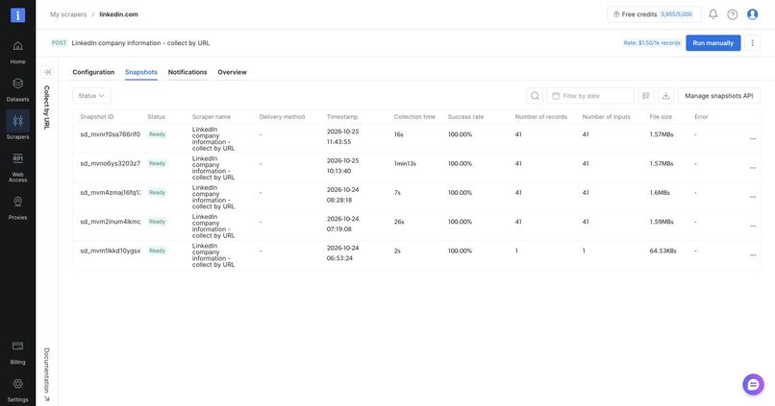Image resolution: width=775 pixels, height=406 pixels.
Task: Click the file size 1.6MBs
Action: click(660, 192)
